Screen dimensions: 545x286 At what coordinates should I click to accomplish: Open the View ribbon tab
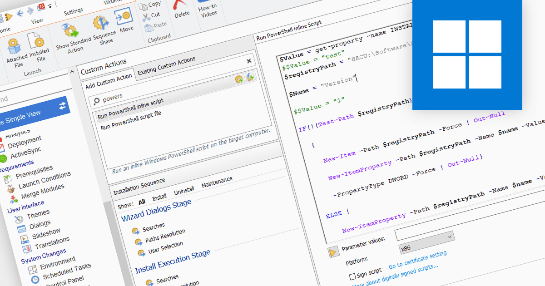point(37,21)
